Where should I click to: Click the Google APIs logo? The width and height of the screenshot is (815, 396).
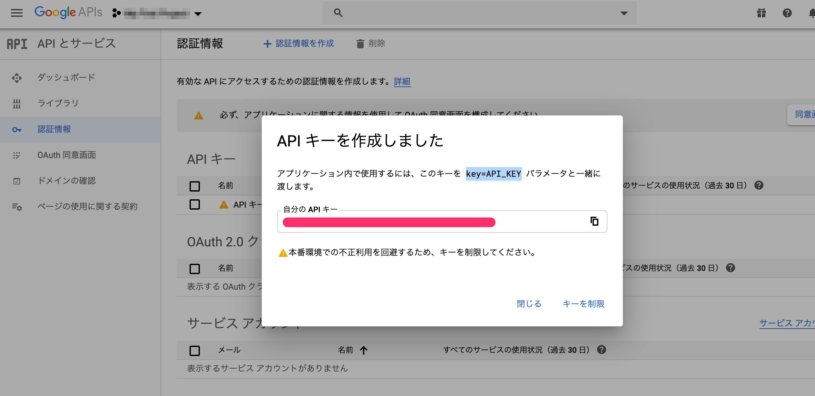click(x=68, y=12)
